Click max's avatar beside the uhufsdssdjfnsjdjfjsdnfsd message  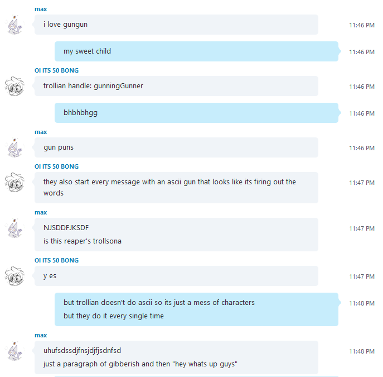(14, 351)
